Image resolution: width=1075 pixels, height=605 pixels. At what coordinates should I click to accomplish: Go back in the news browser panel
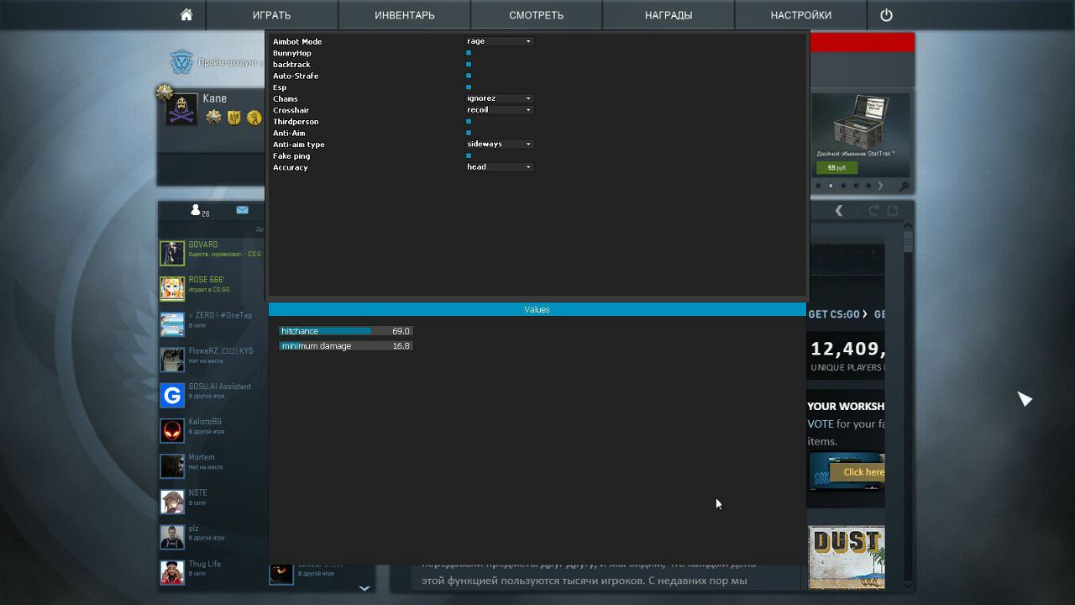coord(838,211)
